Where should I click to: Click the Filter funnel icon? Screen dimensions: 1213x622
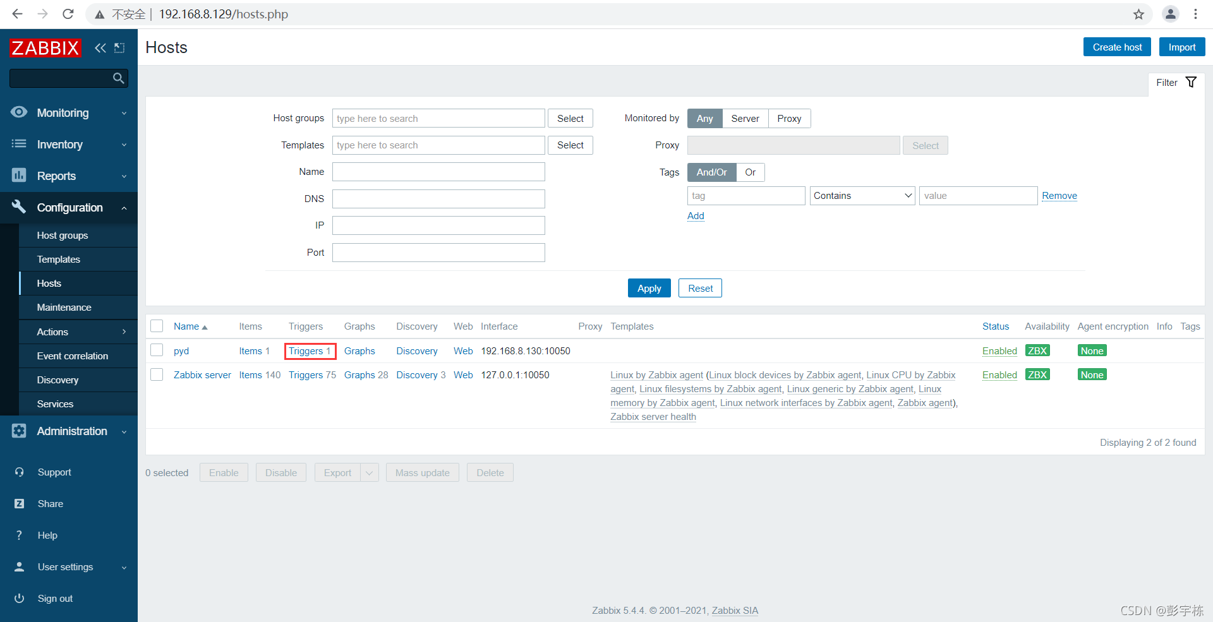click(x=1191, y=82)
